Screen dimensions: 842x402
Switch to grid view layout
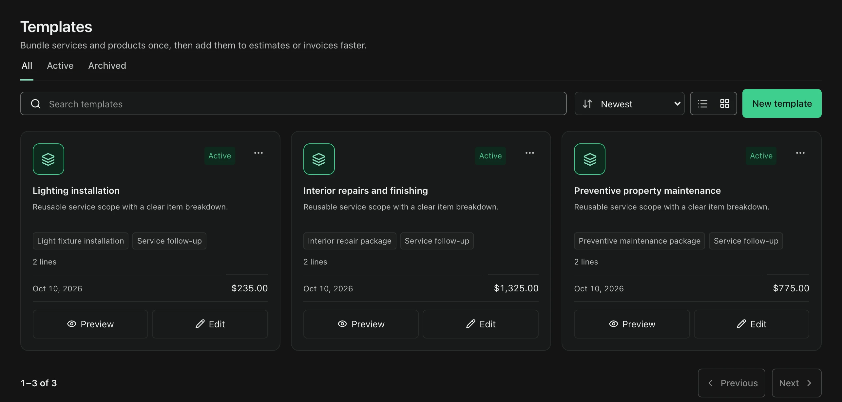[725, 104]
